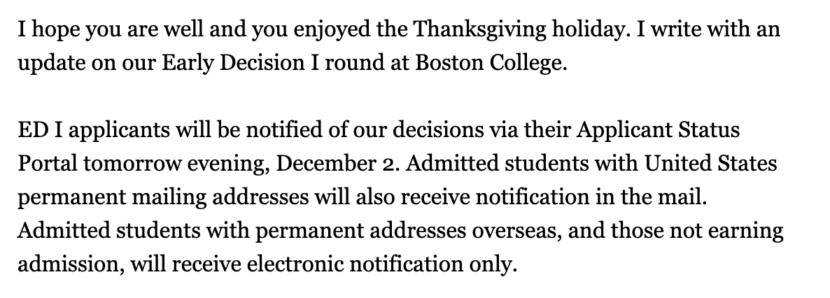Click the words "United States"
Viewport: 830px width, 298px height.
pyautogui.click(x=710, y=164)
